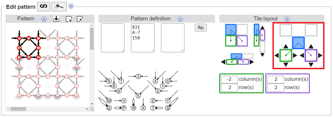Click the pattern preview vertical scrollbar
Image resolution: width=333 pixels, height=117 pixels.
pyautogui.click(x=92, y=65)
